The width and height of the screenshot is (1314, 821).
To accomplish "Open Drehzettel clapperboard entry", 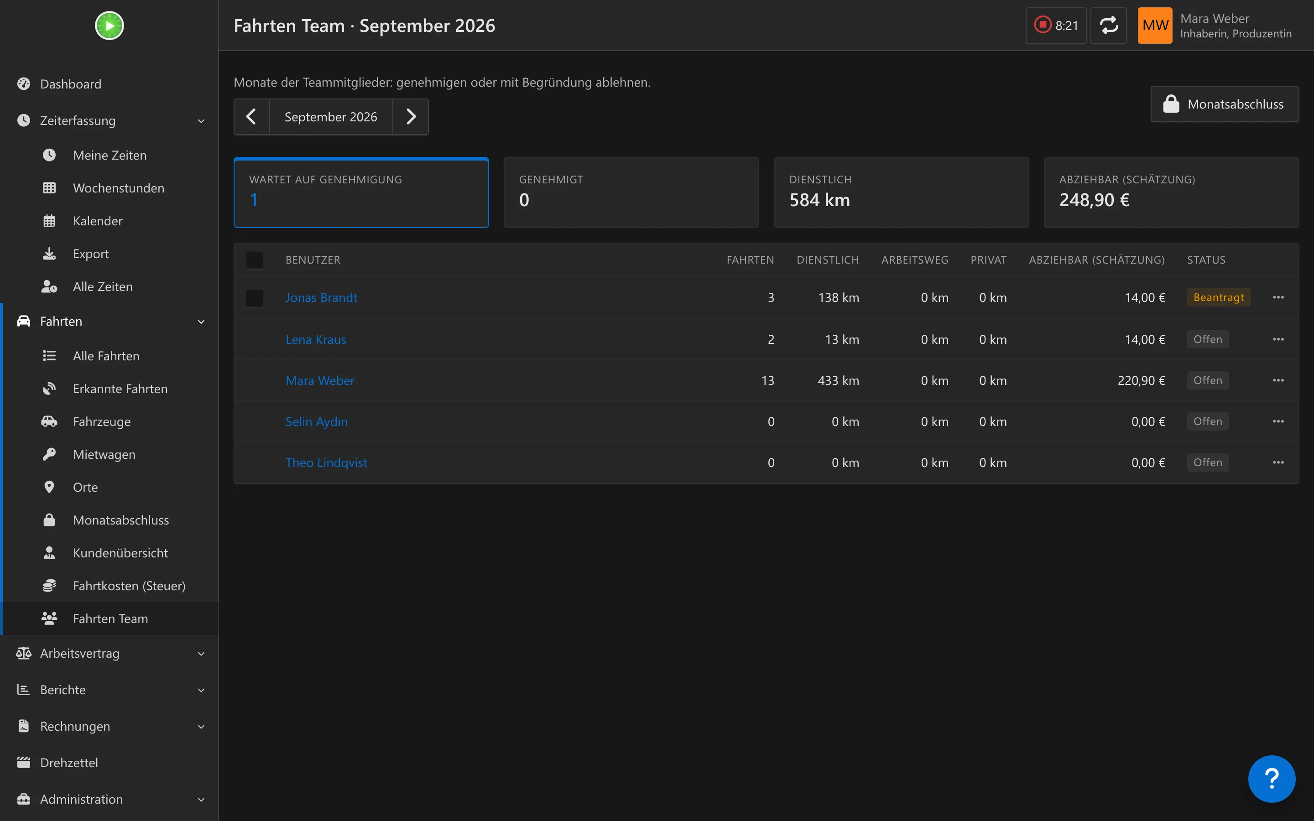I will click(109, 763).
